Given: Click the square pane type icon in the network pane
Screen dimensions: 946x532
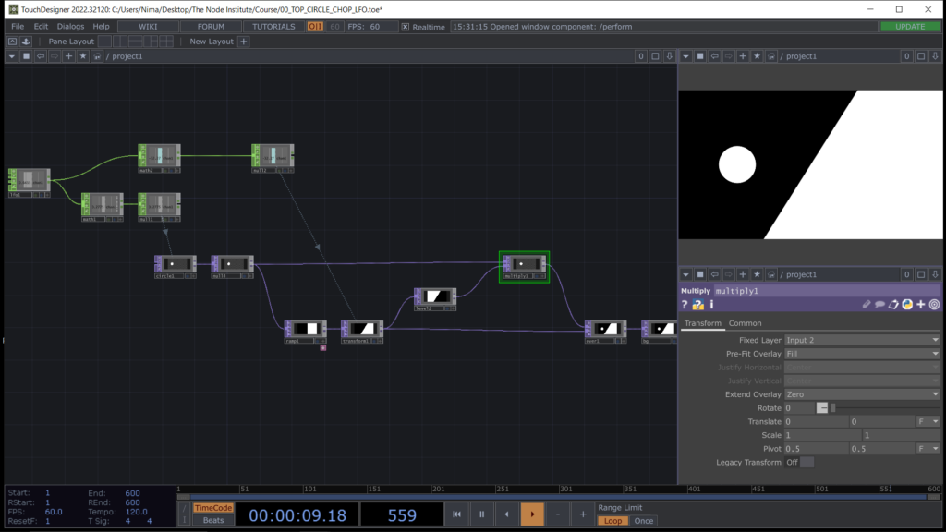Looking at the screenshot, I should (26, 56).
